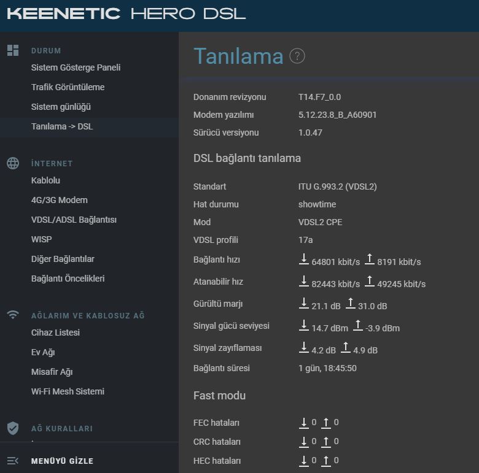
Task: Click the KEENETIC logo
Action: pos(63,13)
